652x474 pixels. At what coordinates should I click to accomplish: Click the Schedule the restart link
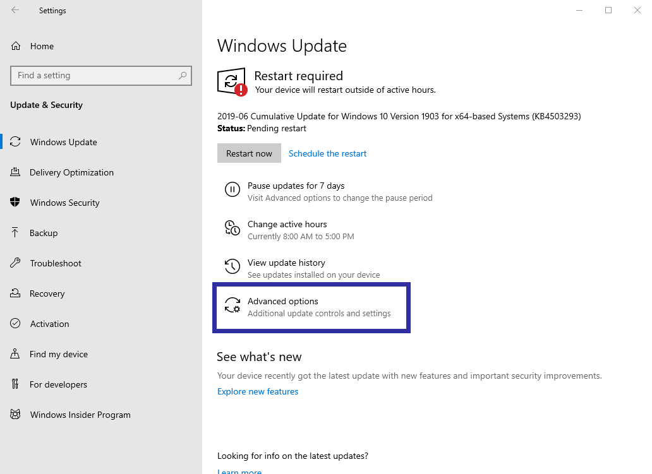[327, 154]
